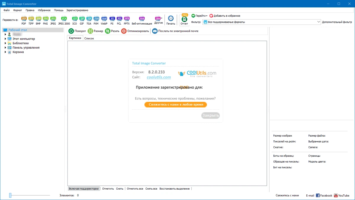Open the Зарегистрировано menu
Image resolution: width=355 pixels, height=200 pixels.
tap(77, 10)
